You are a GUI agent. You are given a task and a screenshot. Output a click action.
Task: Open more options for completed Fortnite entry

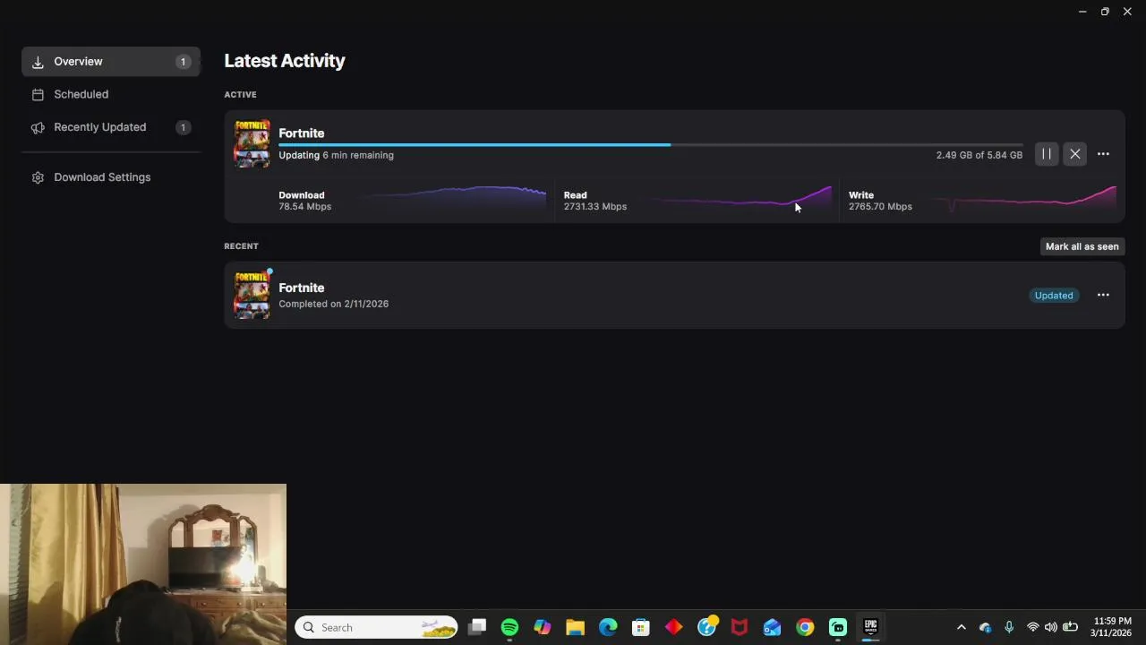1103,295
